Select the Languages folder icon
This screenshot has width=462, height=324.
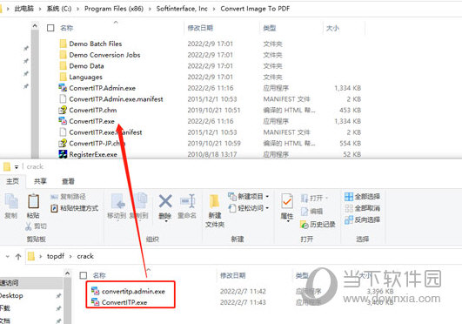click(63, 77)
